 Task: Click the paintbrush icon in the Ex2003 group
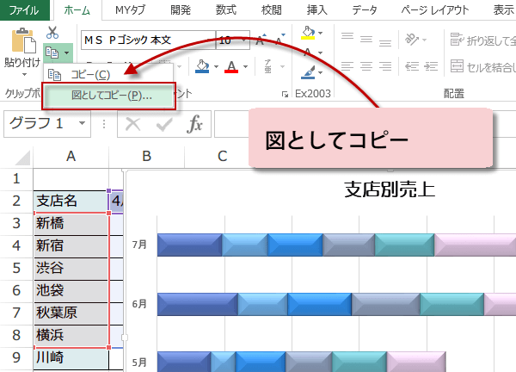click(x=308, y=72)
